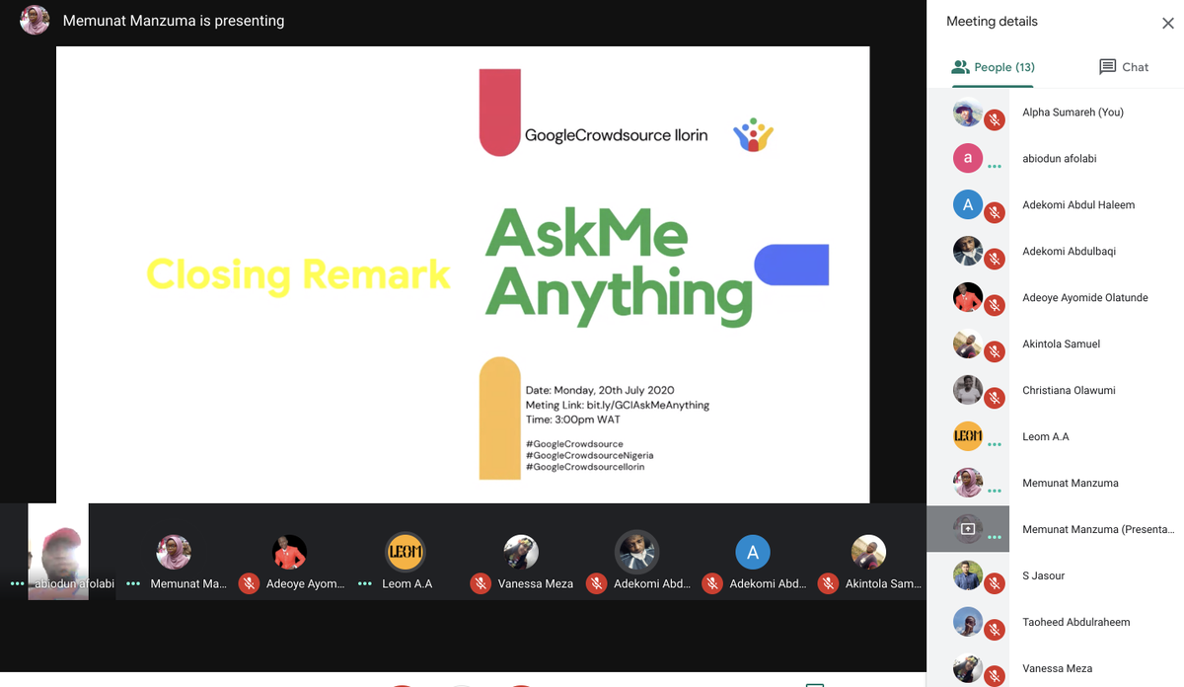
Task: Click muted mic icon for Adekomi Abdulbaqi
Action: click(x=995, y=259)
